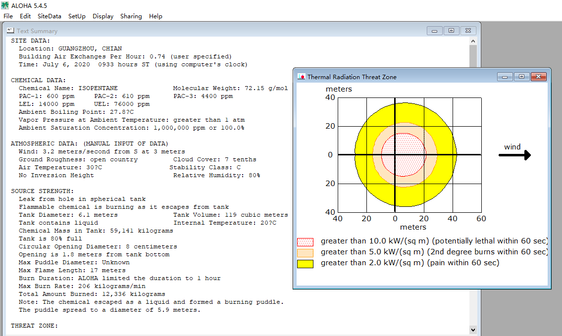Open the Edit menu

coord(25,16)
